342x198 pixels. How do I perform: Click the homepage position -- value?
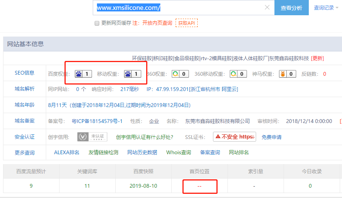coord(199,186)
